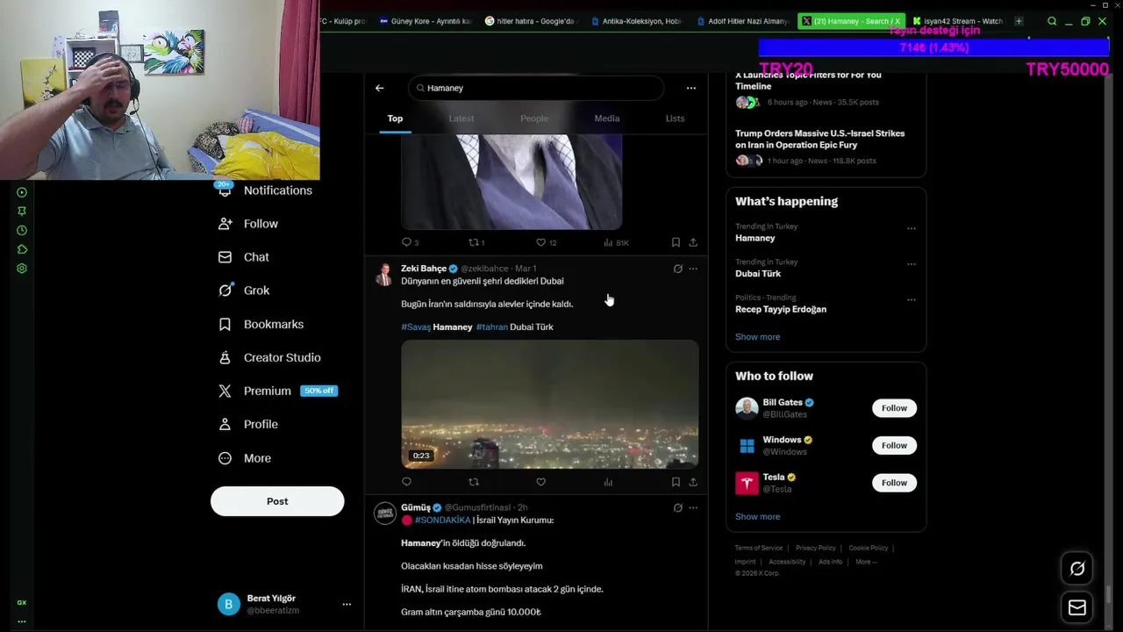This screenshot has width=1123, height=632.
Task: Open more options on Gümüş post
Action: (x=693, y=507)
